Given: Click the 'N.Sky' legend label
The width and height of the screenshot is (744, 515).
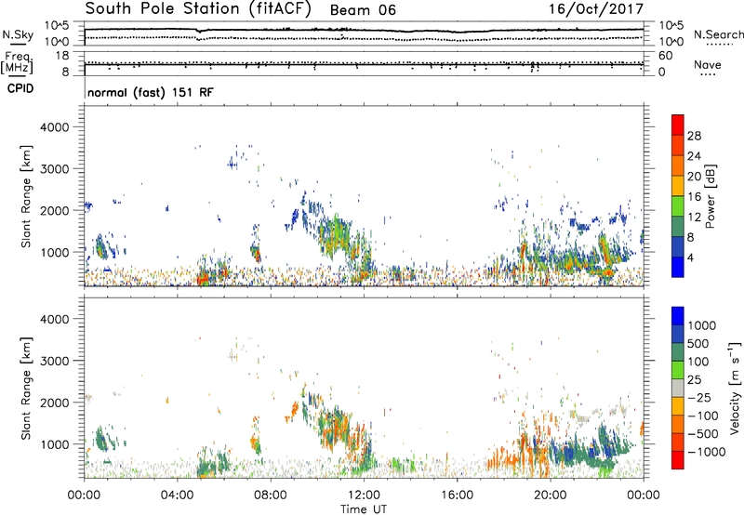Looking at the screenshot, I should (18, 35).
